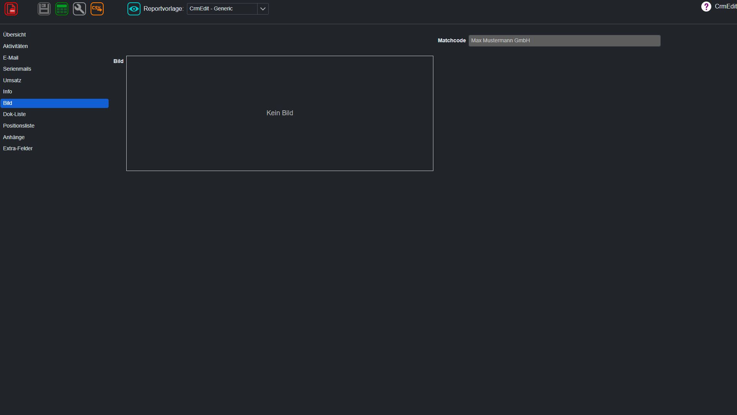Viewport: 737px width, 415px height.
Task: Switch to Aktivitäten in the sidebar
Action: point(55,46)
